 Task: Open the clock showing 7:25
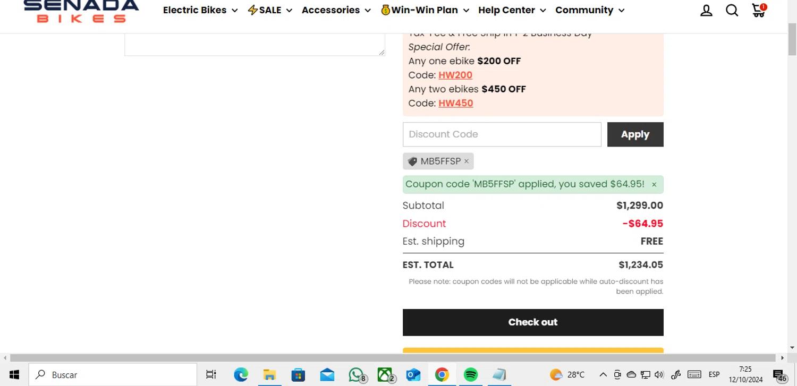(745, 374)
